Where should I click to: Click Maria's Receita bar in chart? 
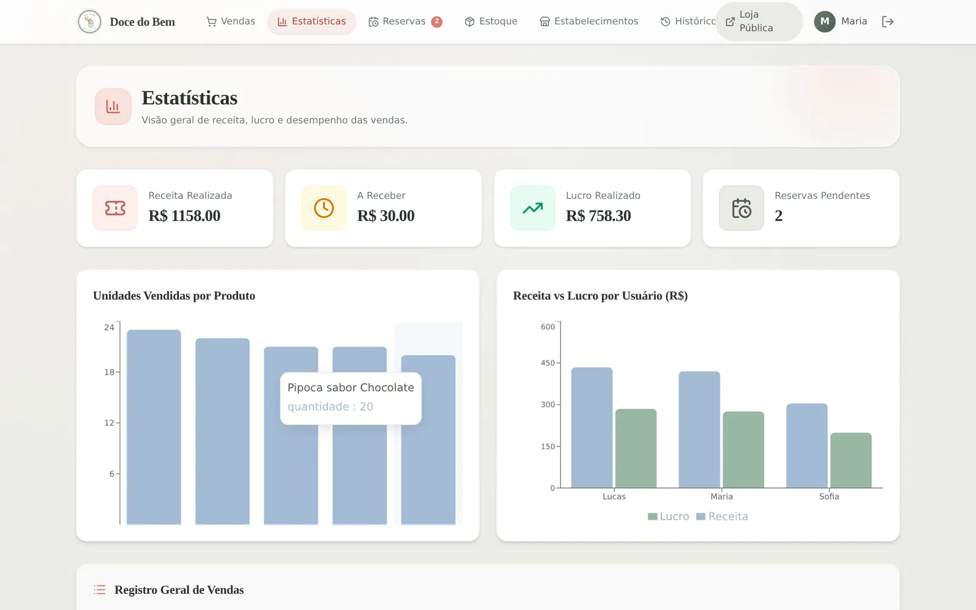click(x=699, y=429)
